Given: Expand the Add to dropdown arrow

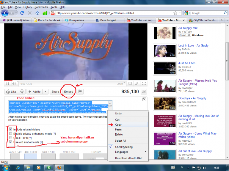Looking at the screenshot, I should (46, 92).
